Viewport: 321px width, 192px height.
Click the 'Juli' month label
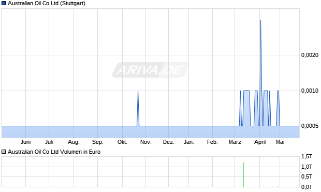(x=49, y=142)
